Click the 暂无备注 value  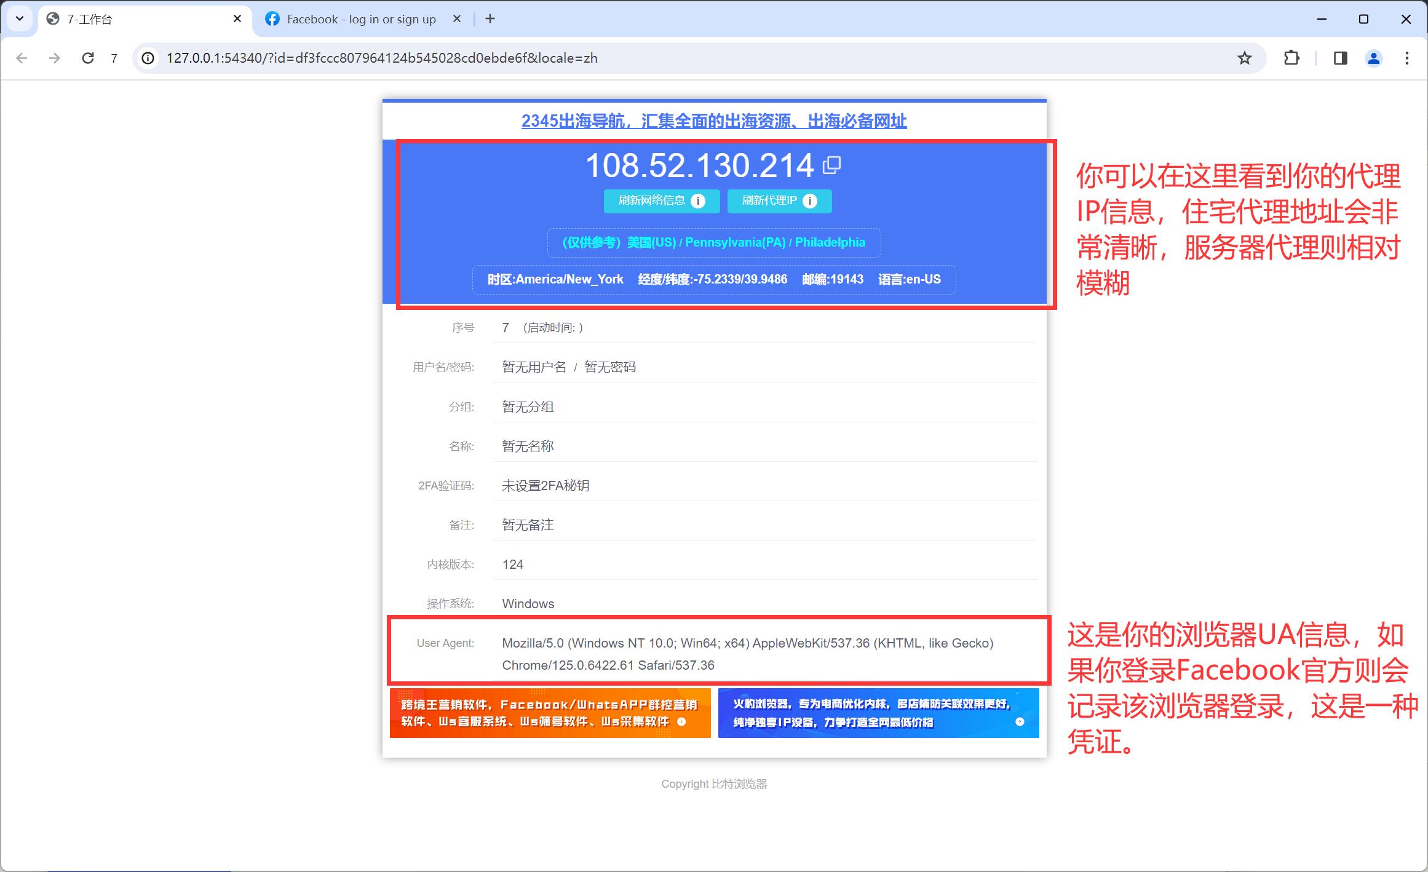(x=528, y=525)
